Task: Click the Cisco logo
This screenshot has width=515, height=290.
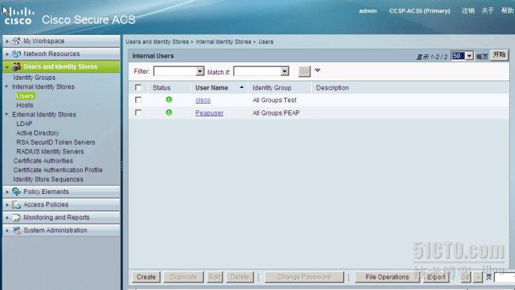Action: pyautogui.click(x=19, y=16)
